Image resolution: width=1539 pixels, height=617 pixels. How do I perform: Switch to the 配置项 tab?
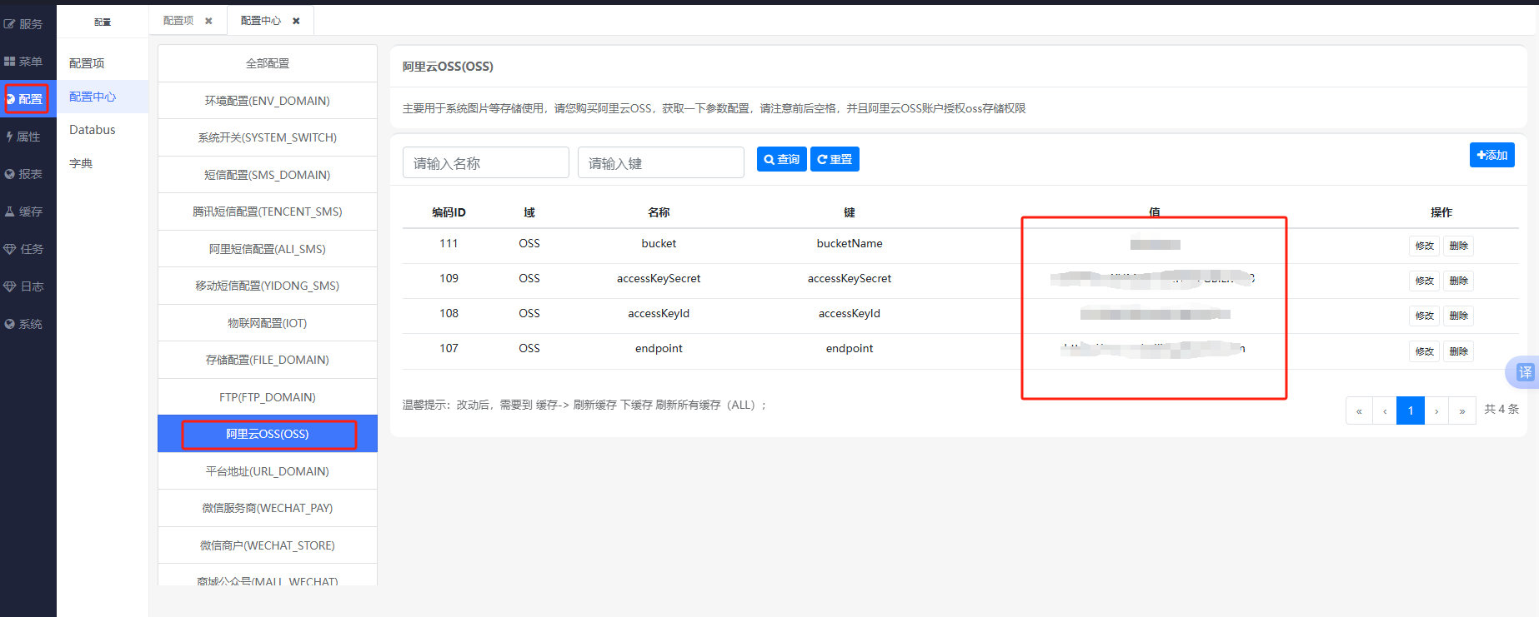point(178,21)
